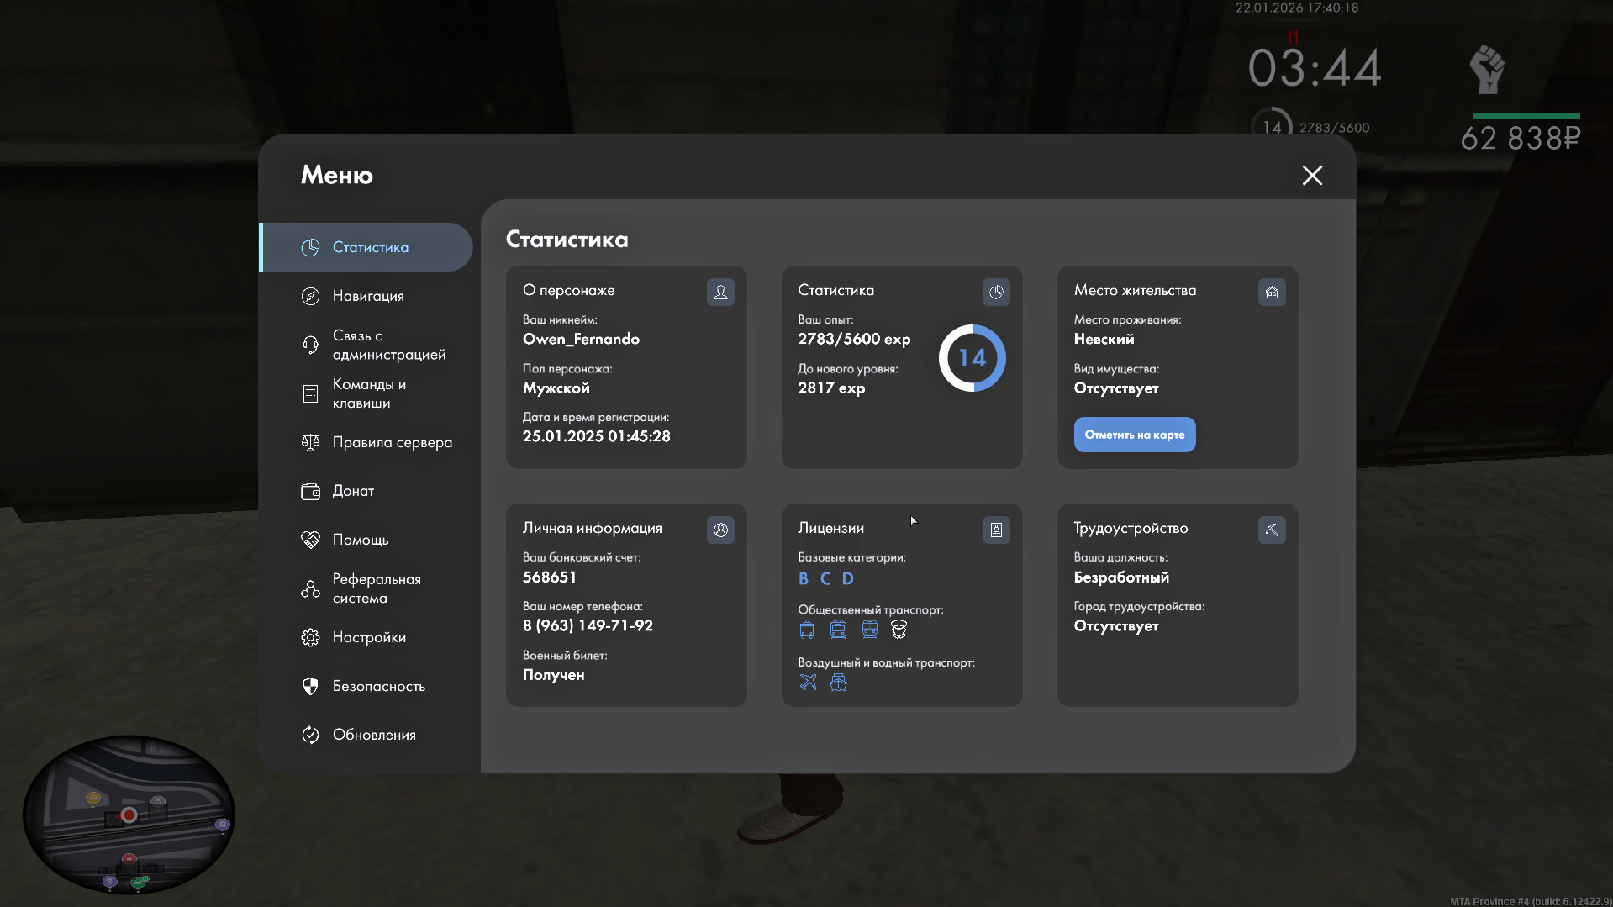Click the airplane license icon
This screenshot has width=1613, height=907.
(808, 683)
